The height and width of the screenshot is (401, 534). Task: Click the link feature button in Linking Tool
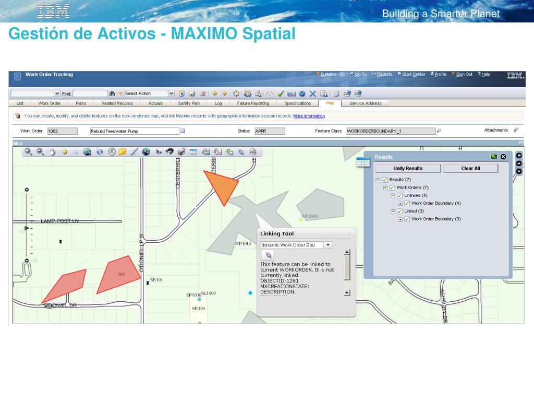[x=268, y=255]
